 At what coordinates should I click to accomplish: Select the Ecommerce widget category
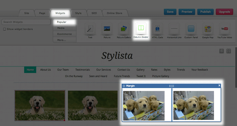(x=65, y=34)
